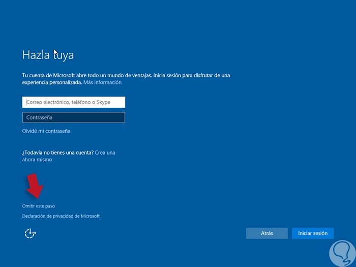
Task: Skip with Omitir este paso
Action: click(38, 206)
